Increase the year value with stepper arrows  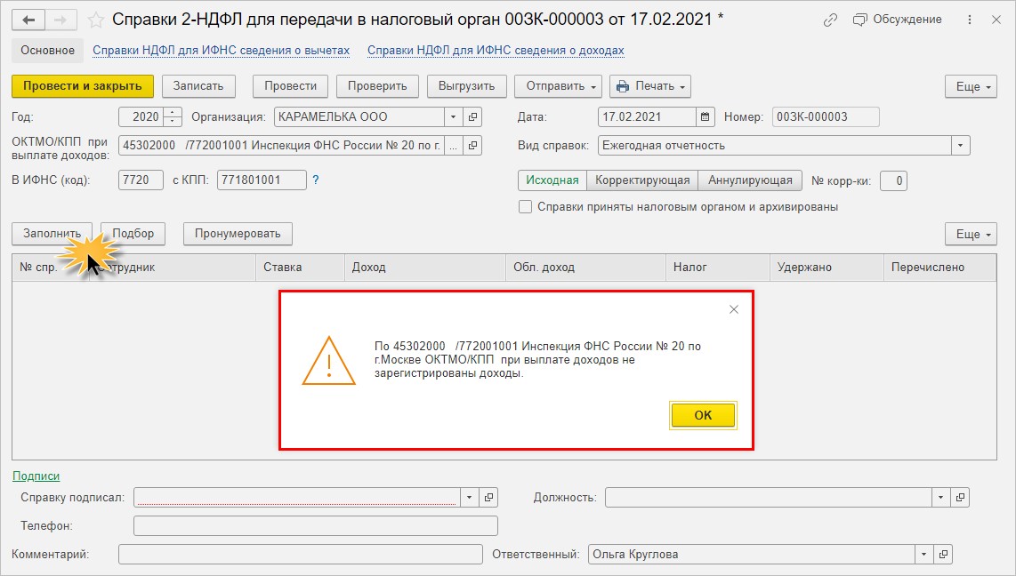[173, 113]
